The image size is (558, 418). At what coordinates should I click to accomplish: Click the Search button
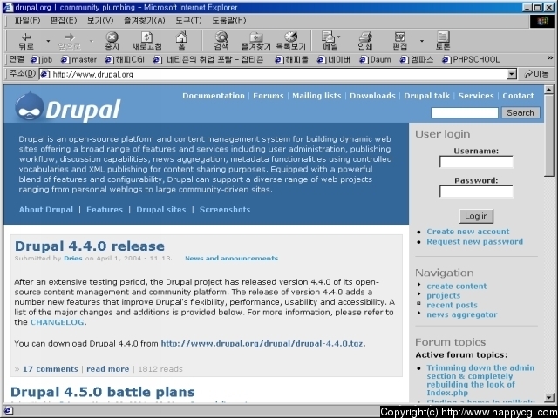click(x=521, y=112)
